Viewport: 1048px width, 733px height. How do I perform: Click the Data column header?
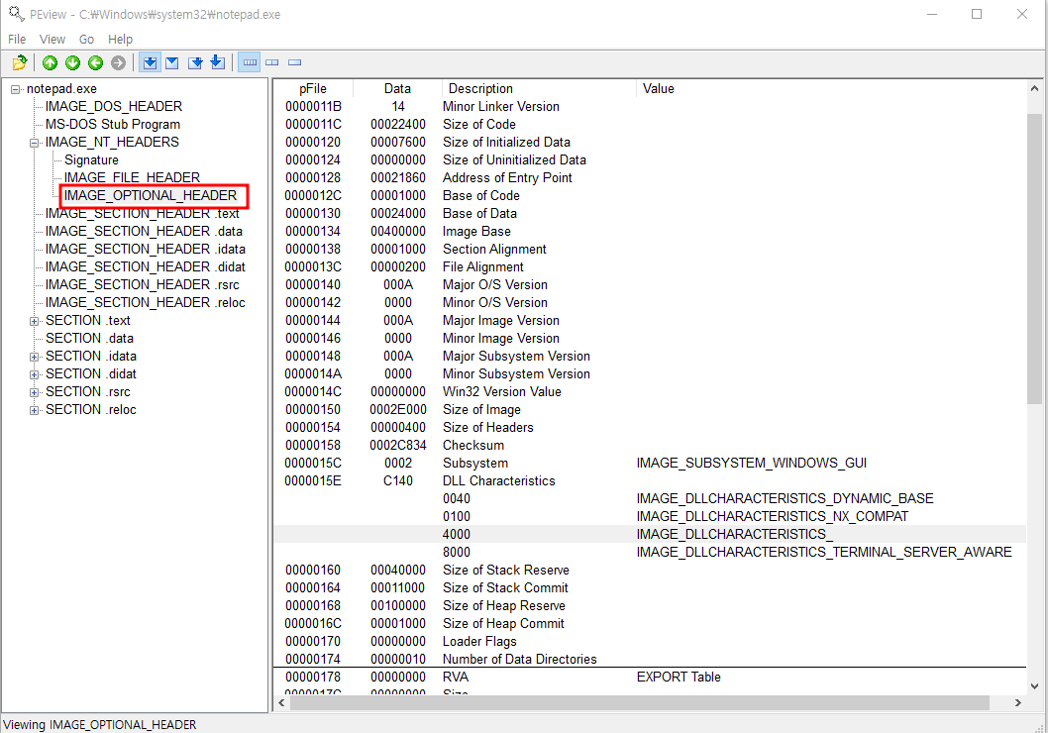click(x=397, y=88)
